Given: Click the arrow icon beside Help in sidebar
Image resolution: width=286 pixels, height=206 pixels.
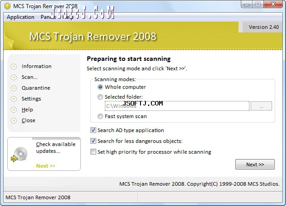Looking at the screenshot, I should pos(14,110).
